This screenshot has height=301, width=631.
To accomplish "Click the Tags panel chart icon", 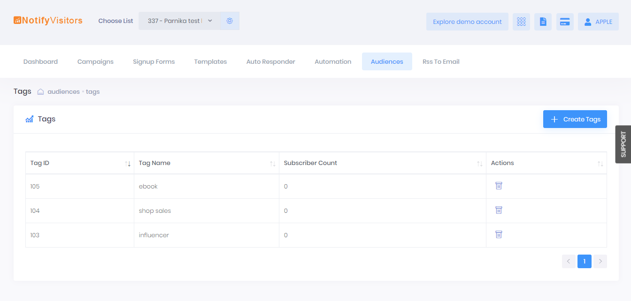I will click(29, 119).
